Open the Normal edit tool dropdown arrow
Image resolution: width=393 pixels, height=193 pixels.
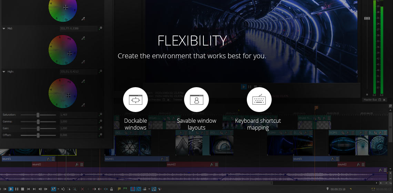(x=58, y=189)
